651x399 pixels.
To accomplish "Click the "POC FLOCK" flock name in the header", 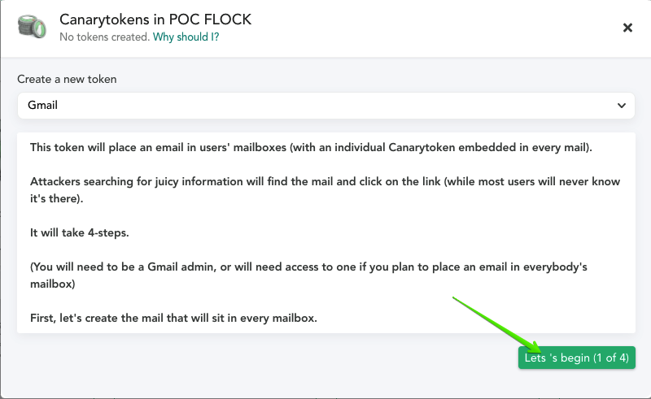I will (x=210, y=20).
